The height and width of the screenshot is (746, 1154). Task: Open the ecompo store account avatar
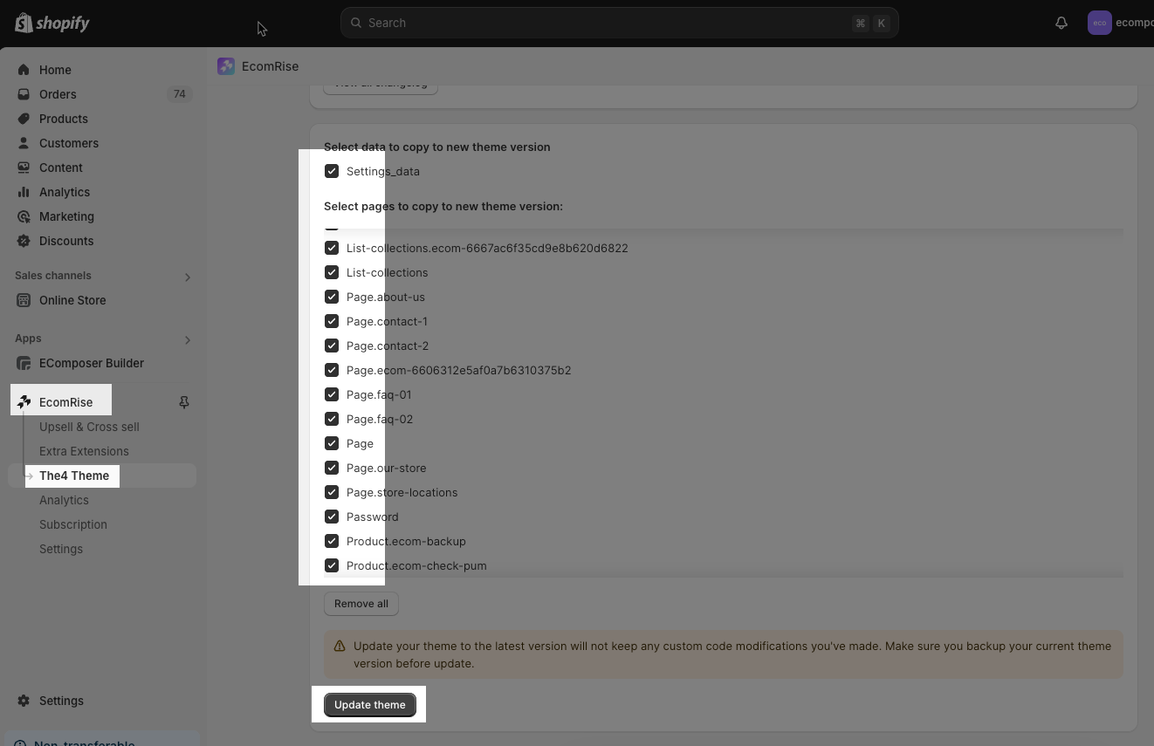[x=1099, y=23]
